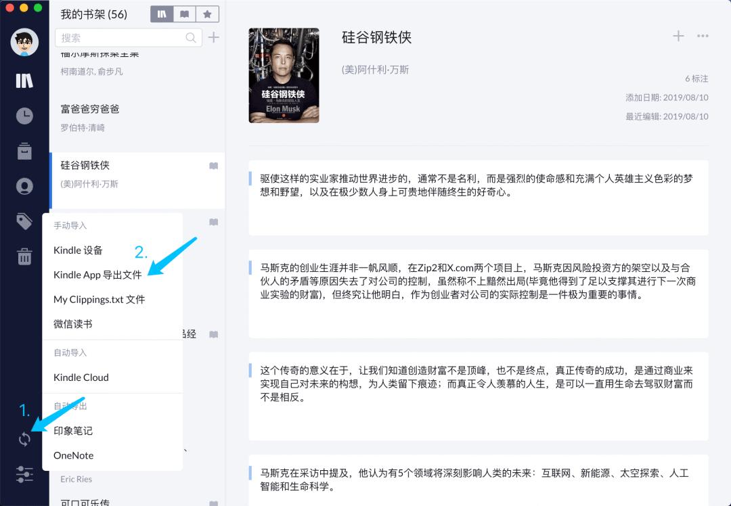Keep the bookshelf view segment selected

click(x=160, y=14)
